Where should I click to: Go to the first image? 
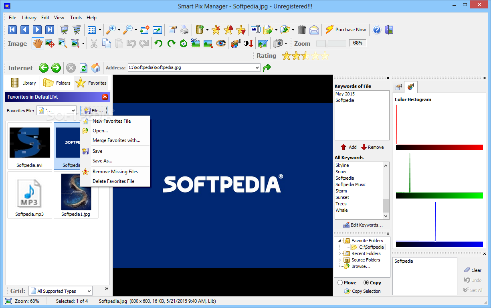pyautogui.click(x=12, y=30)
